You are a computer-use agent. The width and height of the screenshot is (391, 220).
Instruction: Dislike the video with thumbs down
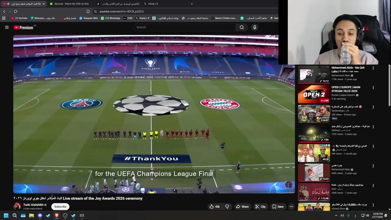click(227, 207)
